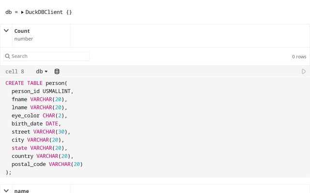Viewport: 310px width, 193px height.
Task: Click the database cylinder icon
Action: 57,71
